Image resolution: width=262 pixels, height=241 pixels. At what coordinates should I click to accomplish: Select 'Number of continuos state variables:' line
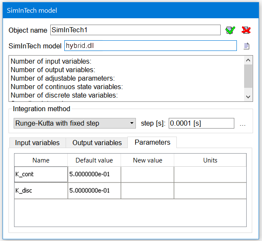click(66, 87)
